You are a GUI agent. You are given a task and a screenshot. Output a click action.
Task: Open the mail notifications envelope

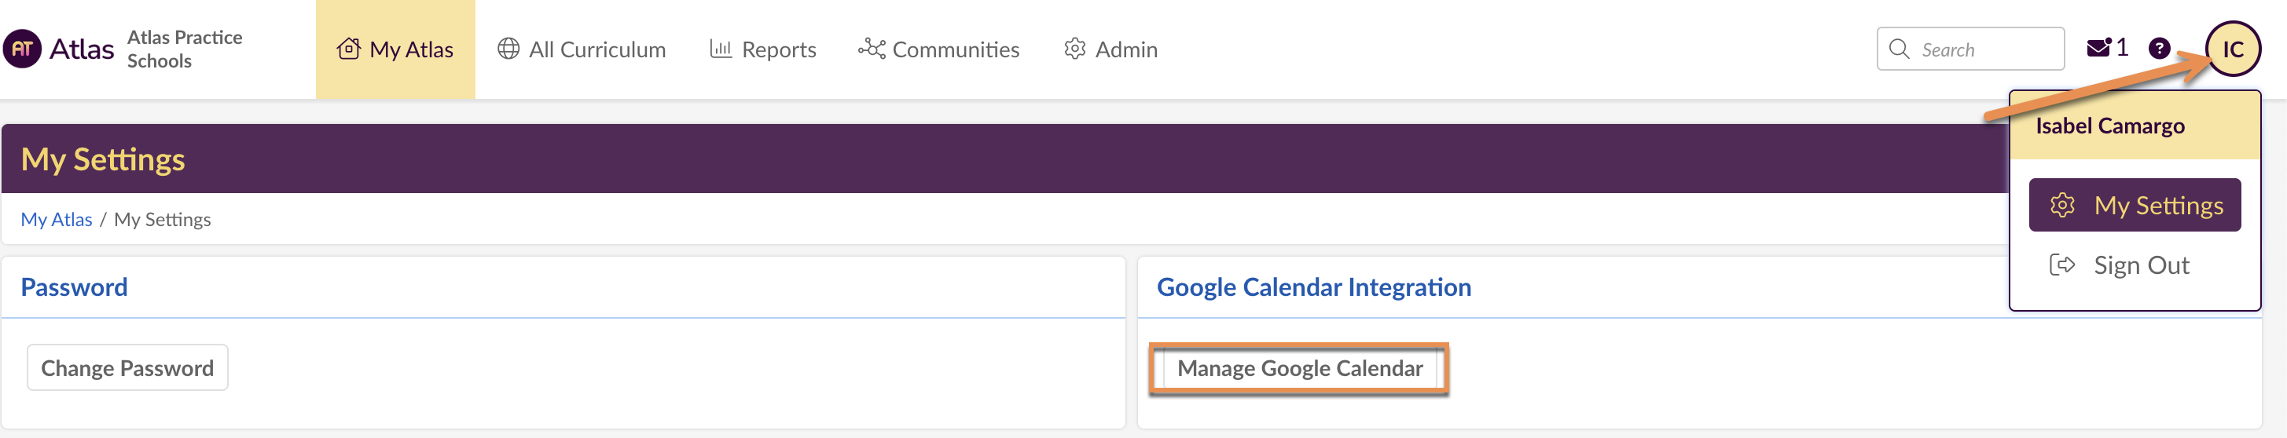click(2098, 48)
